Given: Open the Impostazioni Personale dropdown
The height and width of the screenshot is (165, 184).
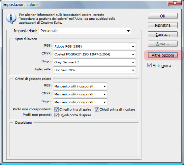Looking at the screenshot, I should coord(85,31).
